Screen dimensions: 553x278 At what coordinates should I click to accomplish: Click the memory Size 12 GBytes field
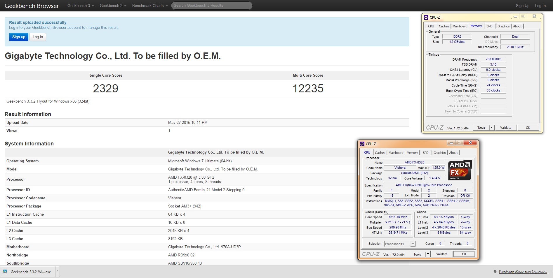[x=457, y=42]
